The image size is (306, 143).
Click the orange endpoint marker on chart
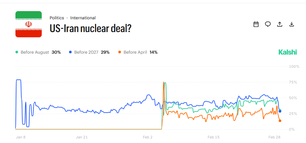(x=280, y=121)
